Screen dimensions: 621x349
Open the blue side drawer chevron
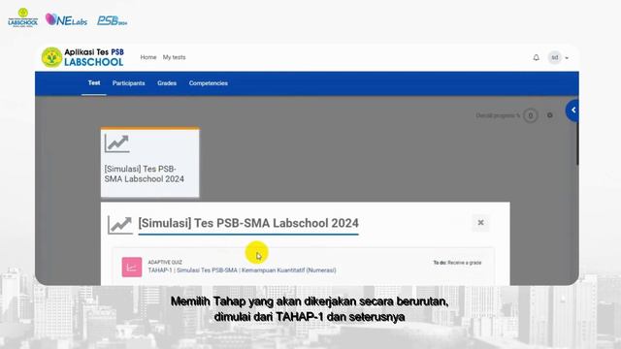tap(572, 111)
